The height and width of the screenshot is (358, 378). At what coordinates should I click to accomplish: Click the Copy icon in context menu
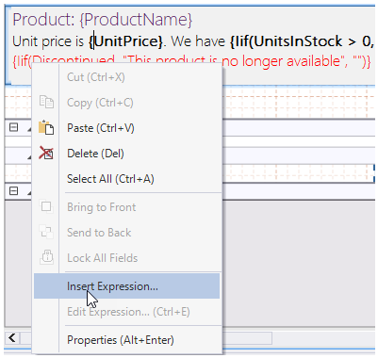pos(46,103)
